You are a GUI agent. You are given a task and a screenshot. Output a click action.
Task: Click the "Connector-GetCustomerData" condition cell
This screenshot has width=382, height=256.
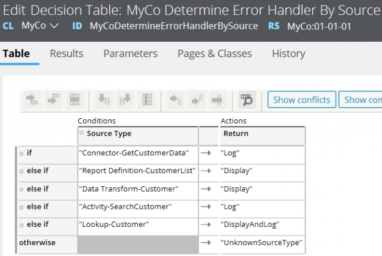click(x=138, y=153)
